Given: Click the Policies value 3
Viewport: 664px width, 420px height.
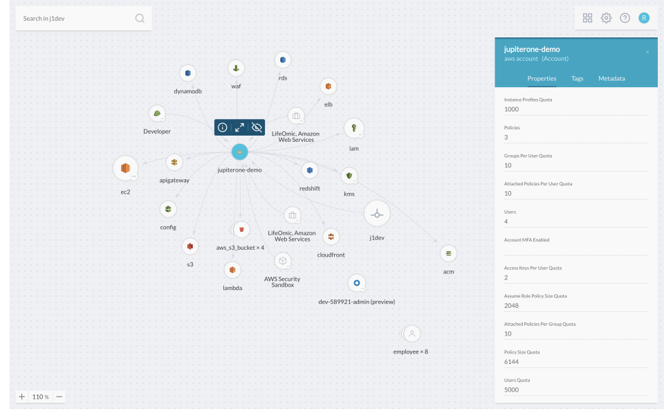Looking at the screenshot, I should point(506,137).
